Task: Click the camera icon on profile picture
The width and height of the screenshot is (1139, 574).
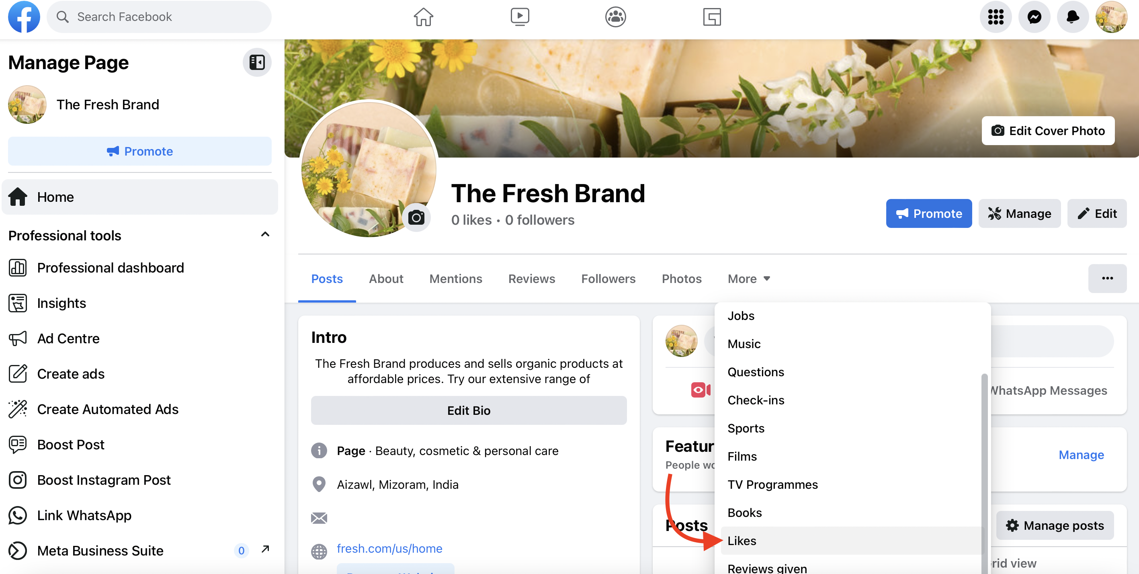Action: click(416, 217)
